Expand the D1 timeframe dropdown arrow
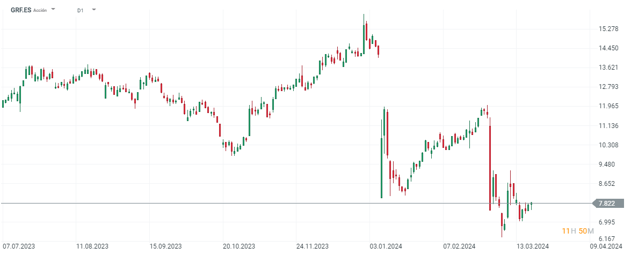The image size is (631, 255). (x=94, y=10)
